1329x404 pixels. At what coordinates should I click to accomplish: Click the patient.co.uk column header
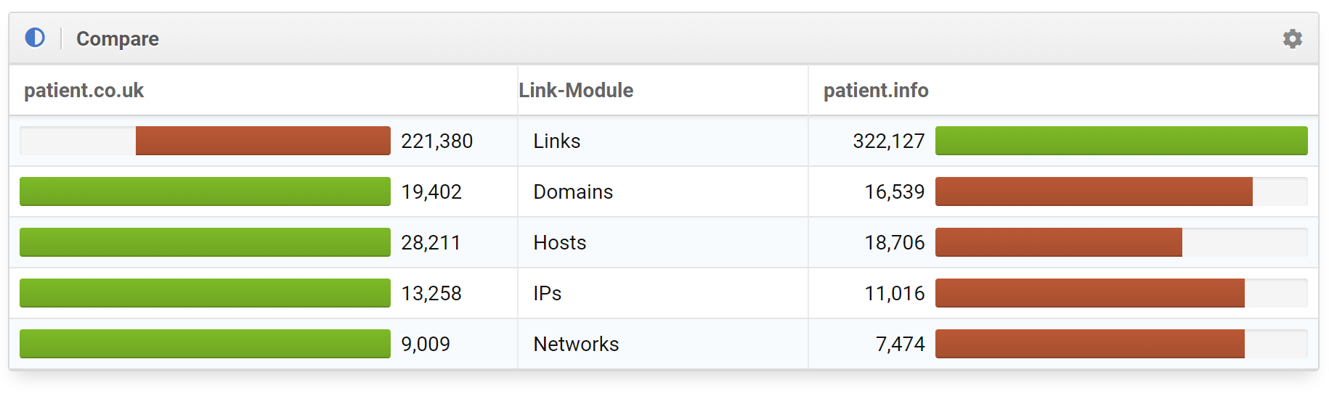[x=84, y=91]
